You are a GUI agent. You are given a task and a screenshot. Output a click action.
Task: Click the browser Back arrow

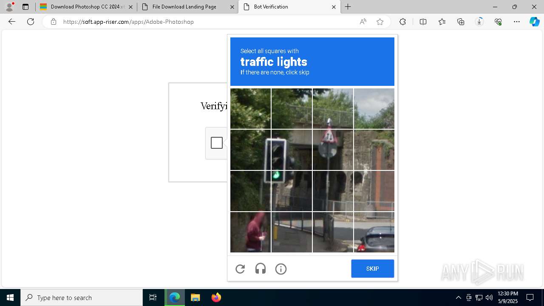click(12, 22)
